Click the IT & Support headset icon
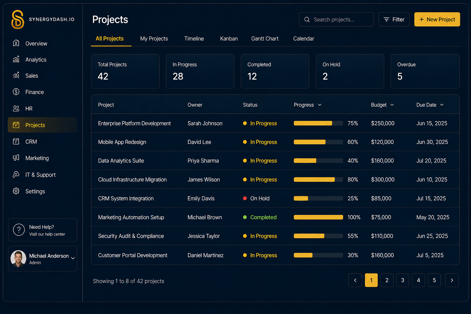 pyautogui.click(x=16, y=174)
